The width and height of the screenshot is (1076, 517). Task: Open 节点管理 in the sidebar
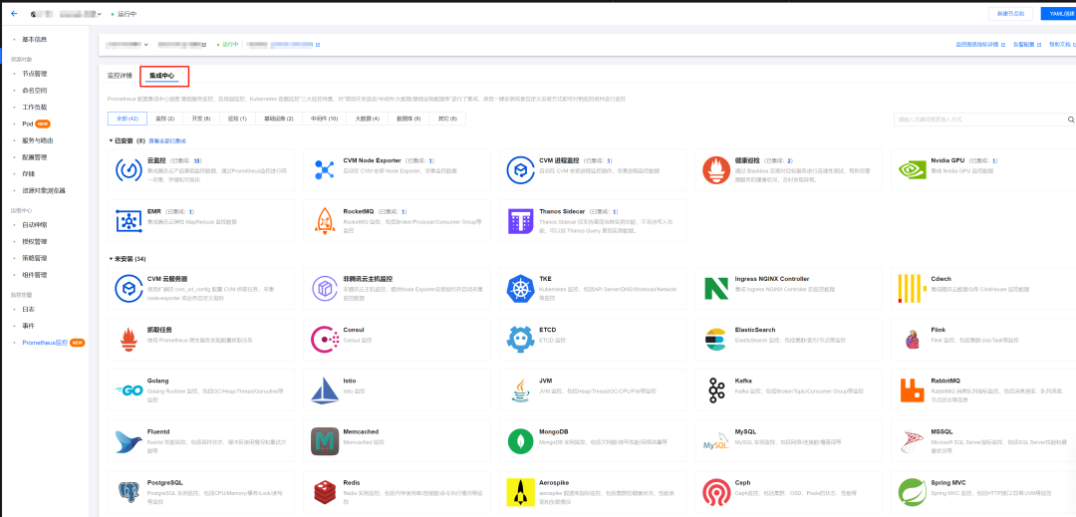(x=34, y=74)
